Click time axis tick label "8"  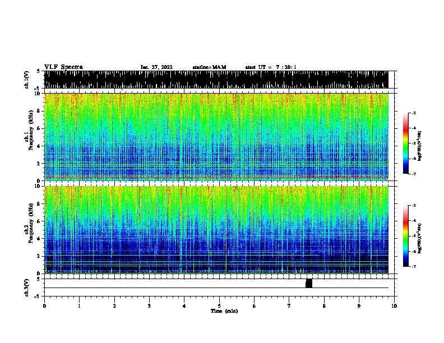[324, 306]
